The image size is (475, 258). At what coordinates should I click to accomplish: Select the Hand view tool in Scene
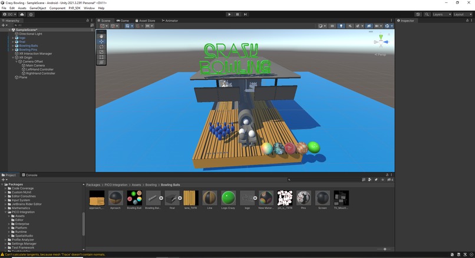click(x=101, y=36)
